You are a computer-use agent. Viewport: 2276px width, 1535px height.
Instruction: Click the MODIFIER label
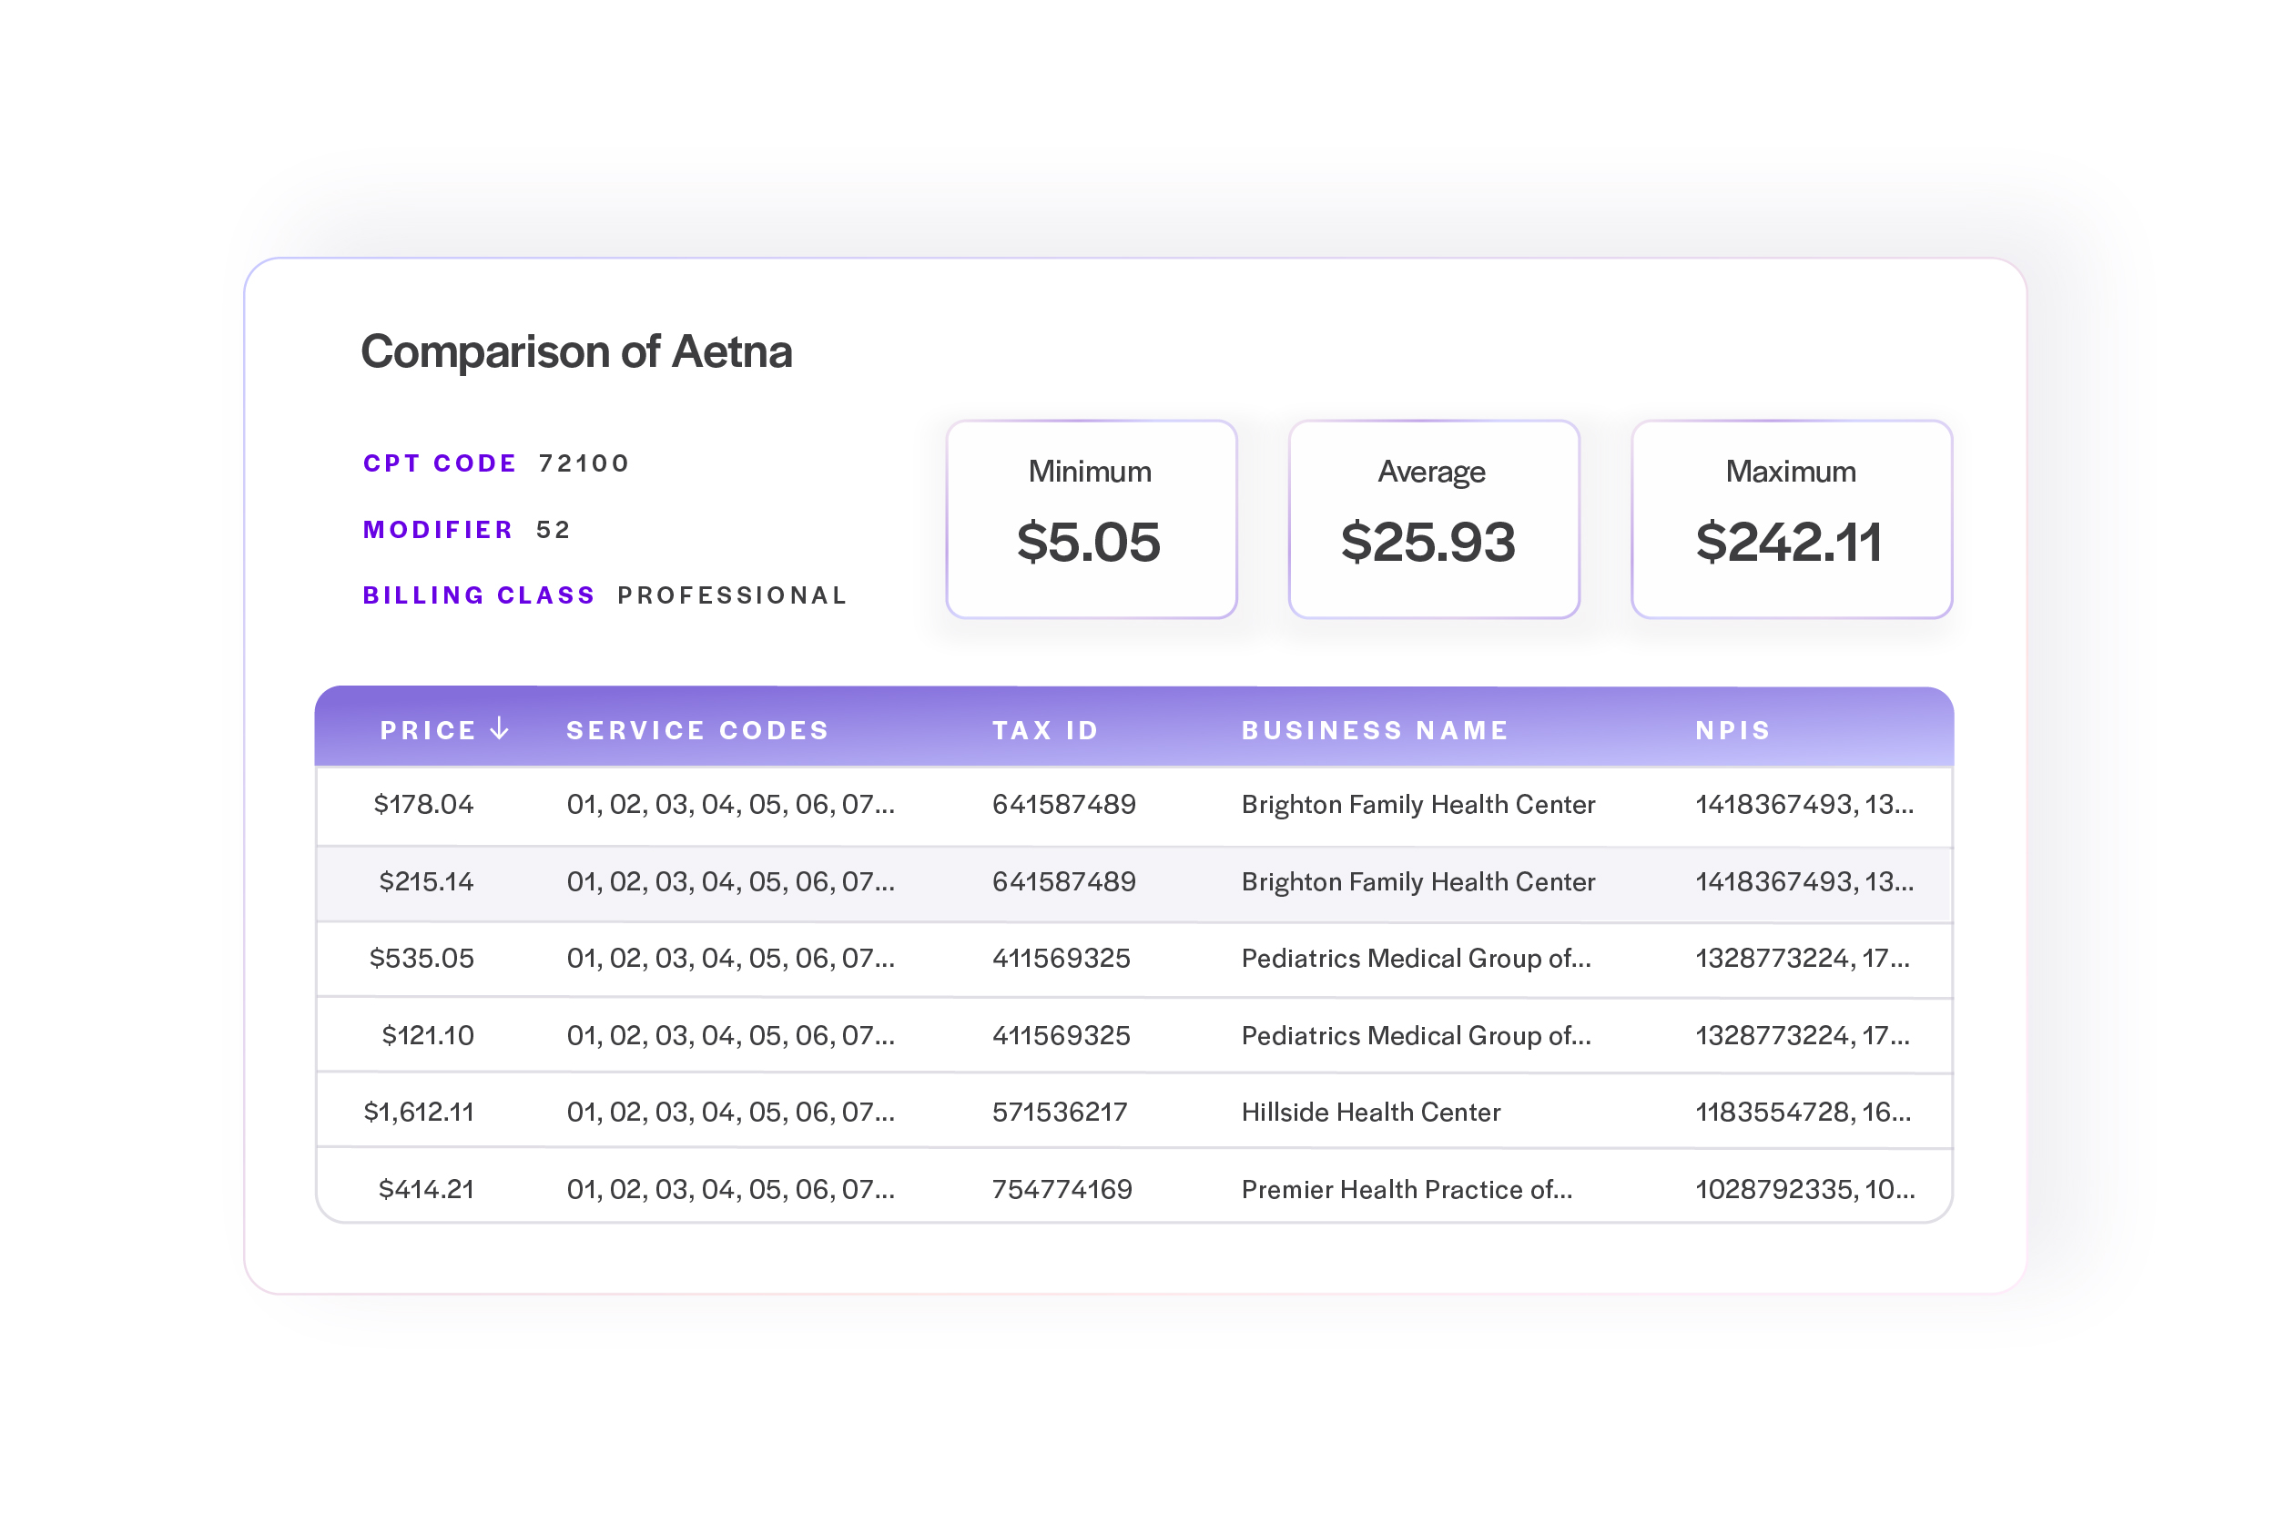point(438,530)
